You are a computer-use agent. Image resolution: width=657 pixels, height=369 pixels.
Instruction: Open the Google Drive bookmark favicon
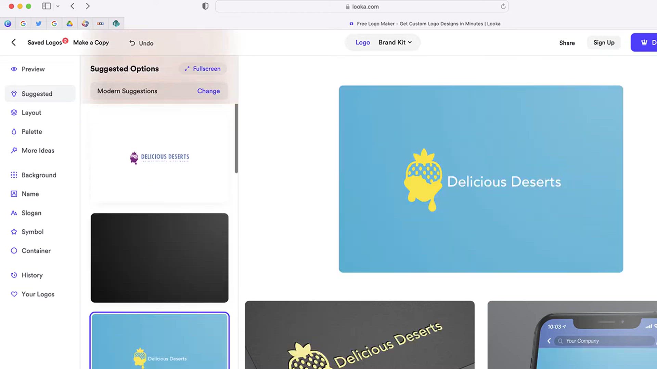point(69,24)
